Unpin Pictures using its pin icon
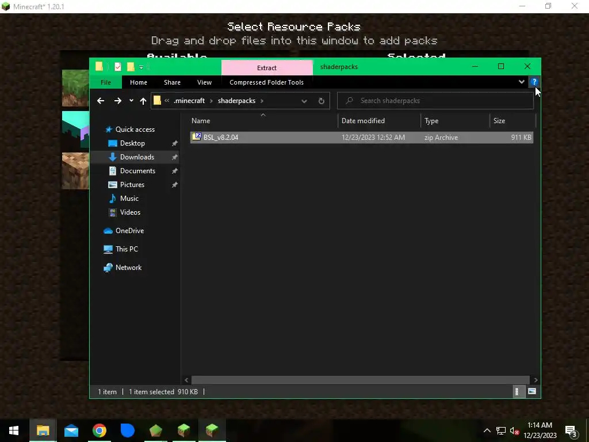This screenshot has width=589, height=442. pyautogui.click(x=174, y=185)
